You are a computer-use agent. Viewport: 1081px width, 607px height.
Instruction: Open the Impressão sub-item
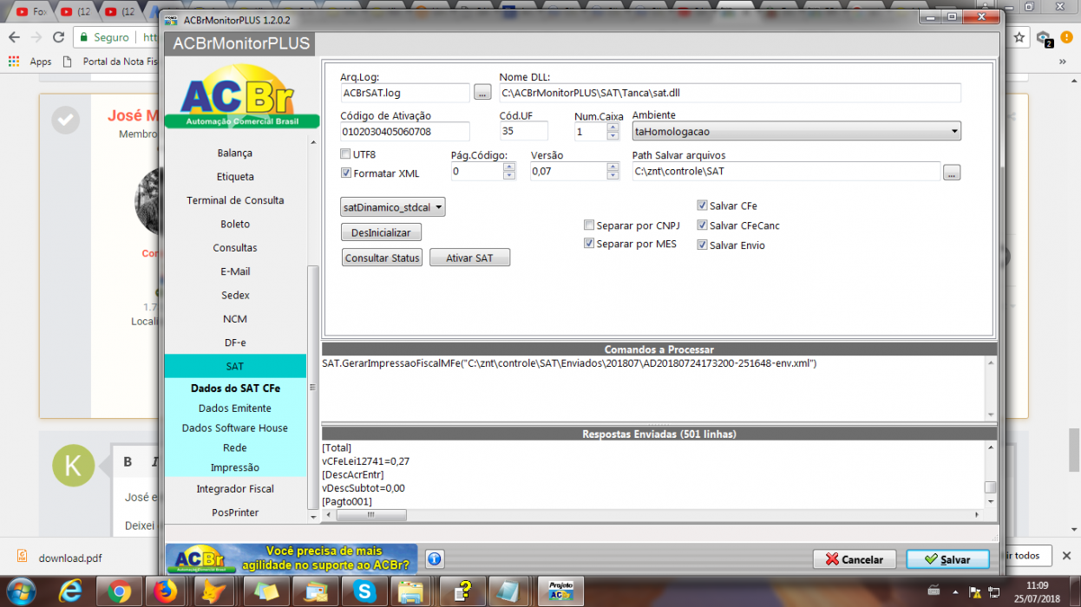(x=235, y=468)
